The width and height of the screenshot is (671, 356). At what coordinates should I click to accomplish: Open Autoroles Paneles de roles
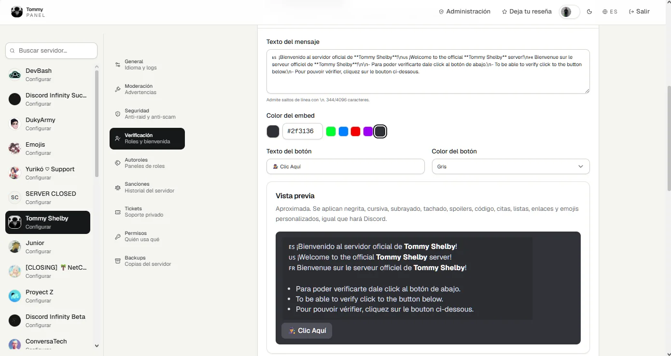click(x=147, y=163)
